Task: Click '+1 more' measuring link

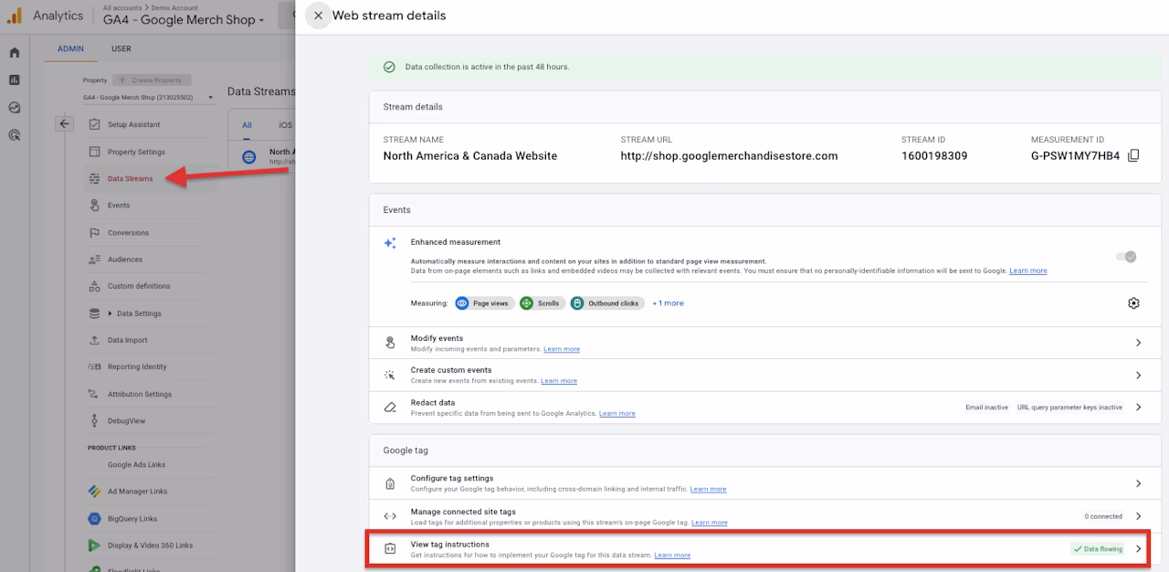Action: [x=668, y=303]
